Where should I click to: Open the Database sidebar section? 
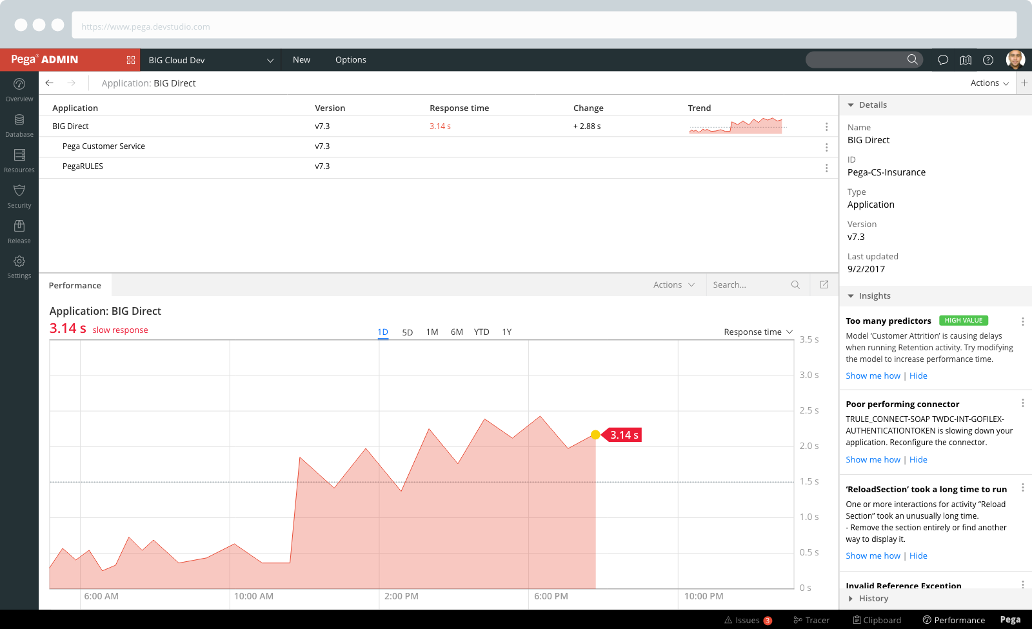(19, 125)
